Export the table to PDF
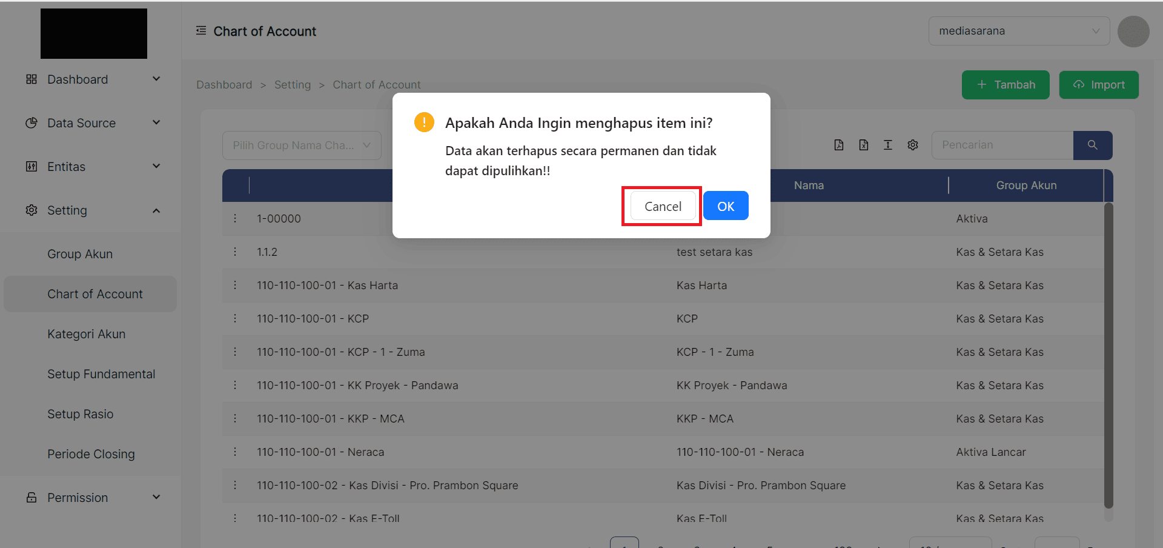The height and width of the screenshot is (548, 1163). tap(839, 145)
